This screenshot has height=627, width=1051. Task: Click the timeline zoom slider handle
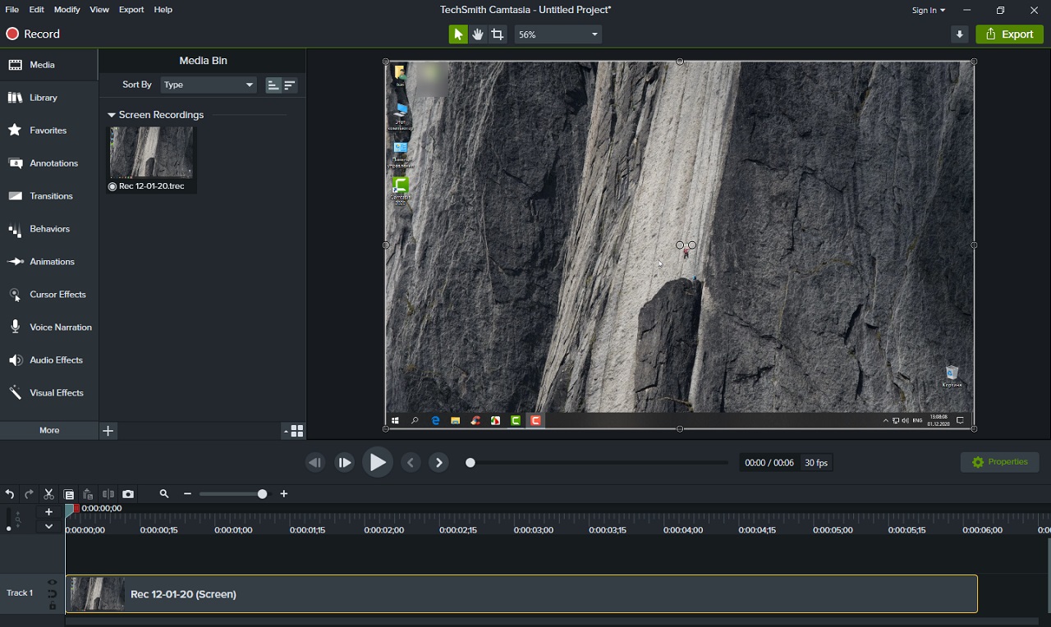pos(262,494)
